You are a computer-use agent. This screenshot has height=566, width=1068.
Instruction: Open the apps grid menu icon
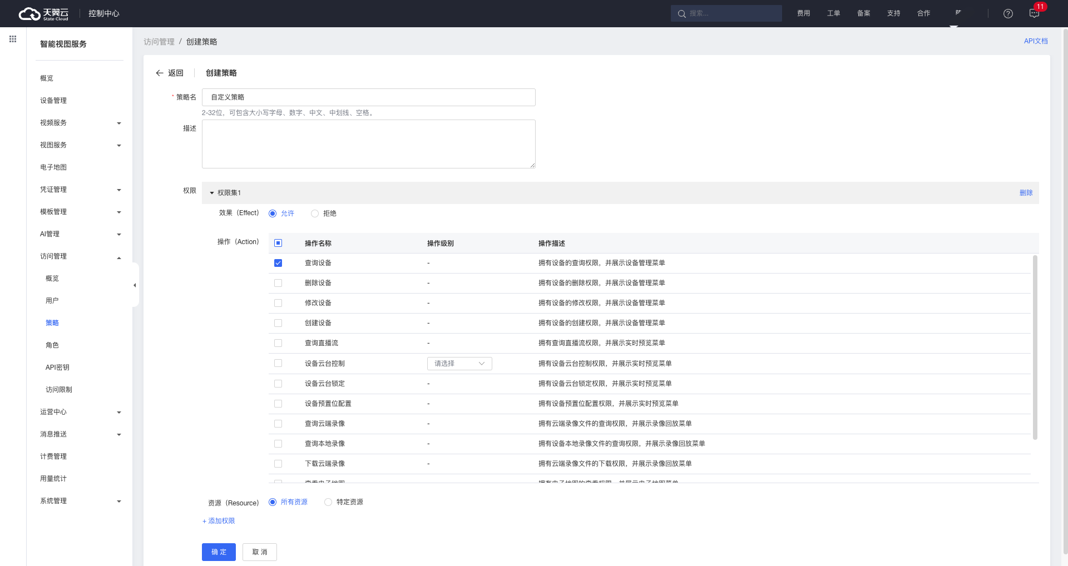click(13, 39)
